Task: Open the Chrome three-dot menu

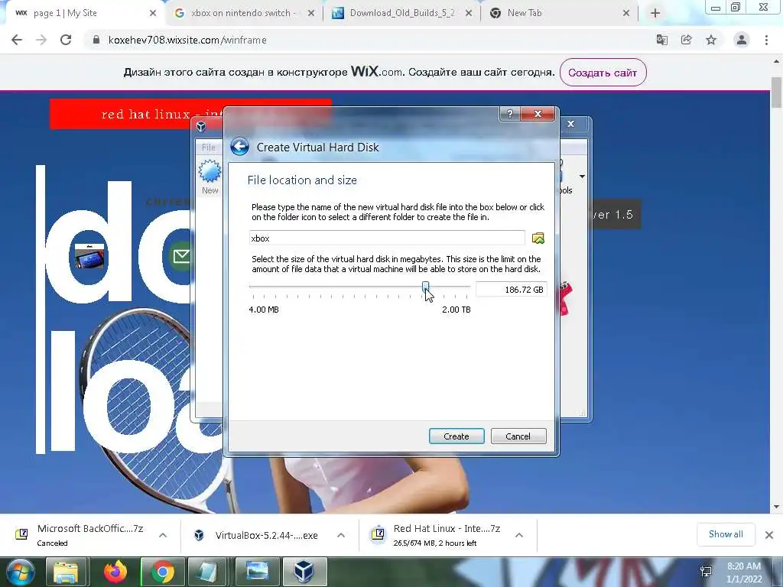Action: pos(766,40)
